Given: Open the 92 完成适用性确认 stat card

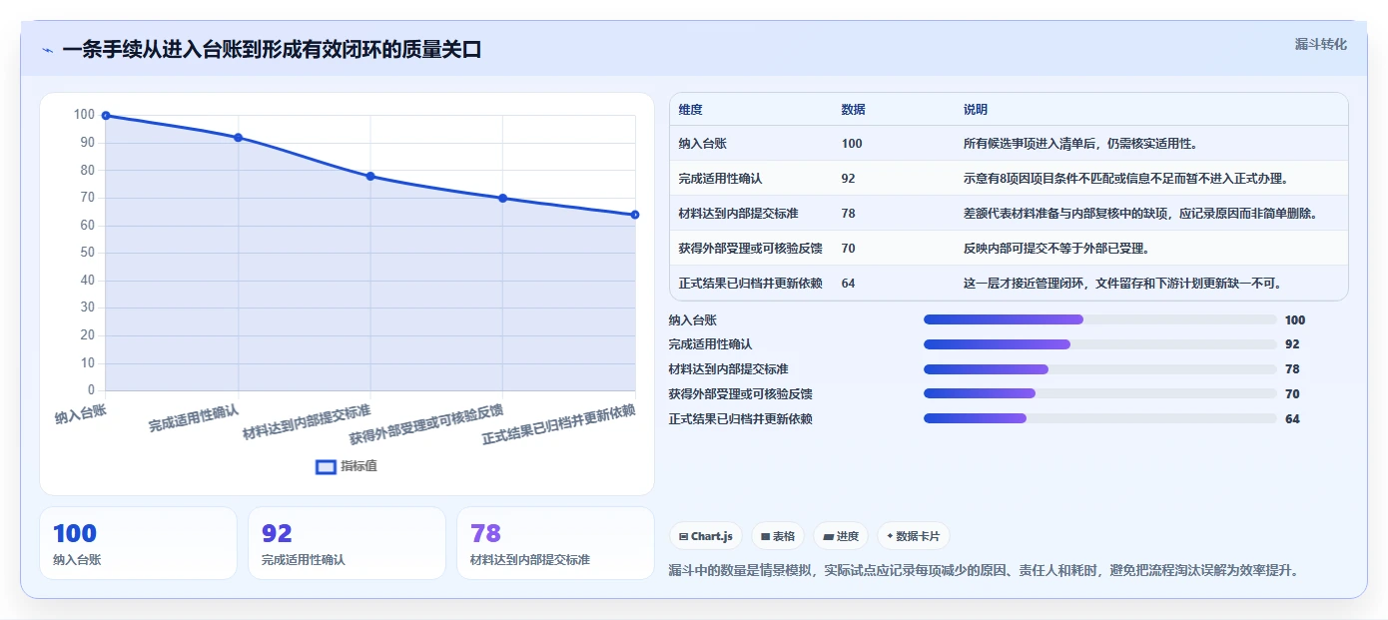Looking at the screenshot, I should tap(347, 543).
